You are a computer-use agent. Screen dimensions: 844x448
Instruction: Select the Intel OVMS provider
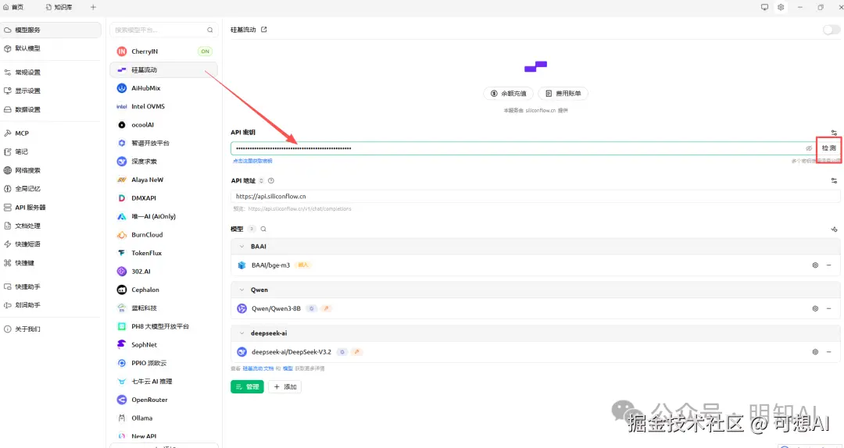[x=163, y=106]
